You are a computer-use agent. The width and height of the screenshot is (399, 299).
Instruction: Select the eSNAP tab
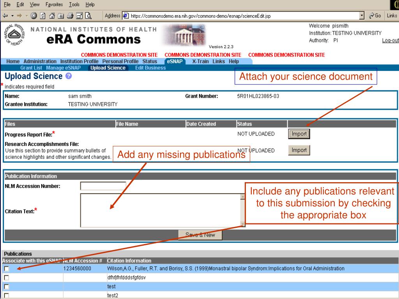pos(175,61)
